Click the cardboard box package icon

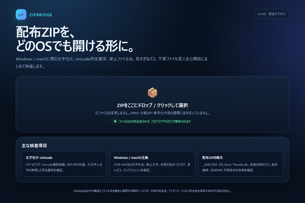[x=152, y=92]
